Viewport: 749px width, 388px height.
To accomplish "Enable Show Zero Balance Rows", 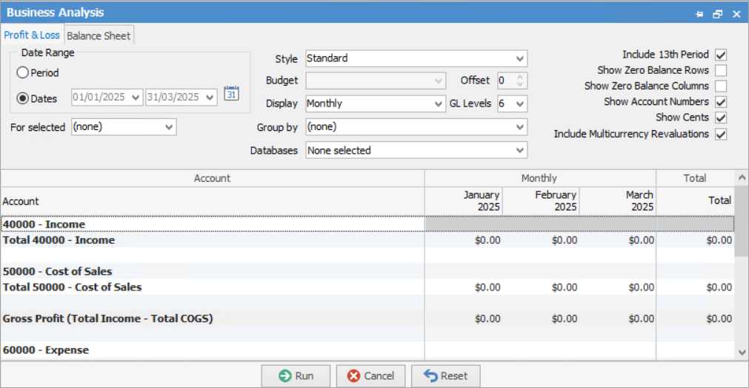I will point(720,70).
